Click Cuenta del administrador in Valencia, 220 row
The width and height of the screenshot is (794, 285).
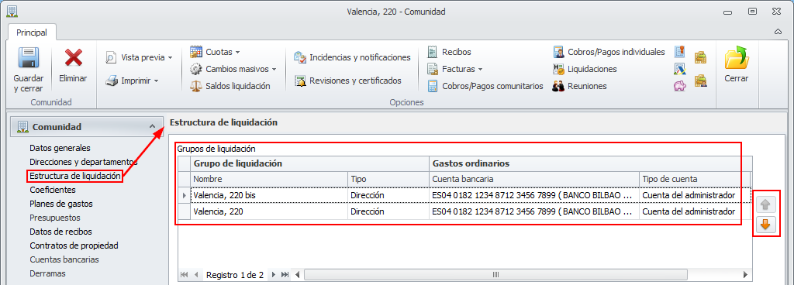[x=694, y=211]
